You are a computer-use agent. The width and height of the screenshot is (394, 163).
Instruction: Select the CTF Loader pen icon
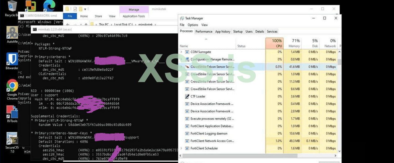pos(187,96)
